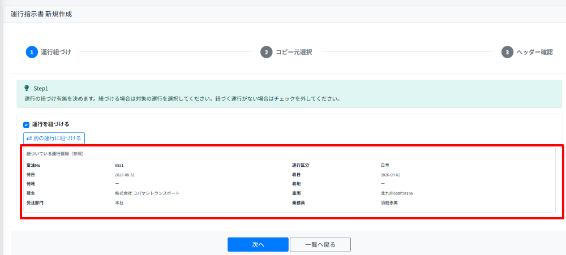566x255 pixels.
Task: Click the 別の運行に紐づける button
Action: pos(54,138)
